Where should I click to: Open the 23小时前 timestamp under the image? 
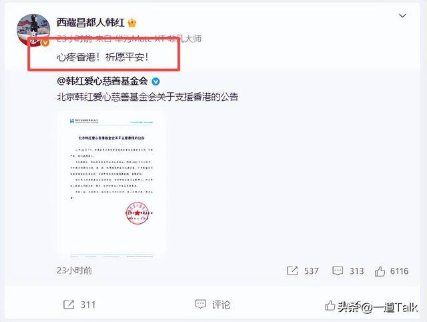(74, 271)
